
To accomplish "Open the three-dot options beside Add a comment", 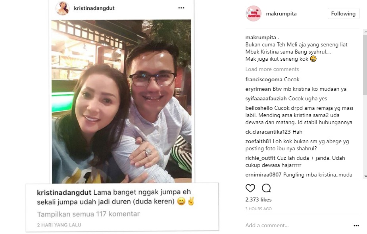I will 356,226.
